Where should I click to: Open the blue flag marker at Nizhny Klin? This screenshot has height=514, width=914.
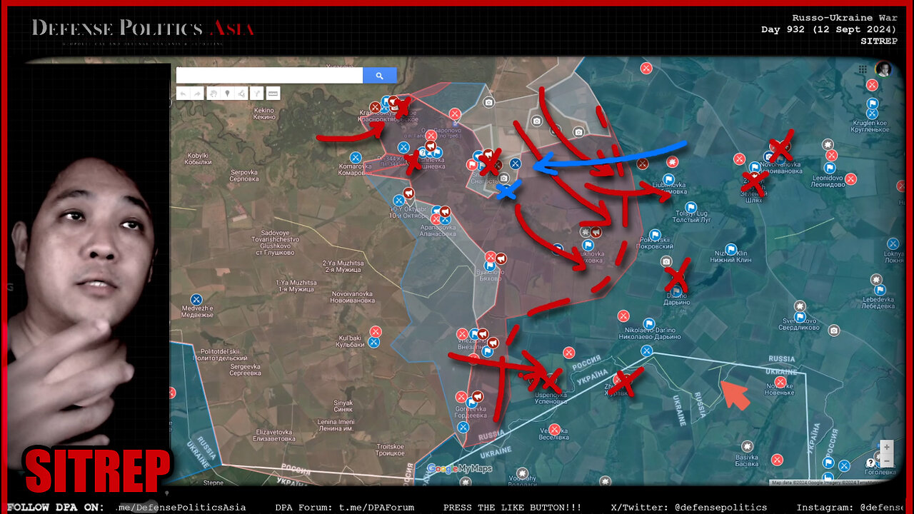[x=731, y=250]
